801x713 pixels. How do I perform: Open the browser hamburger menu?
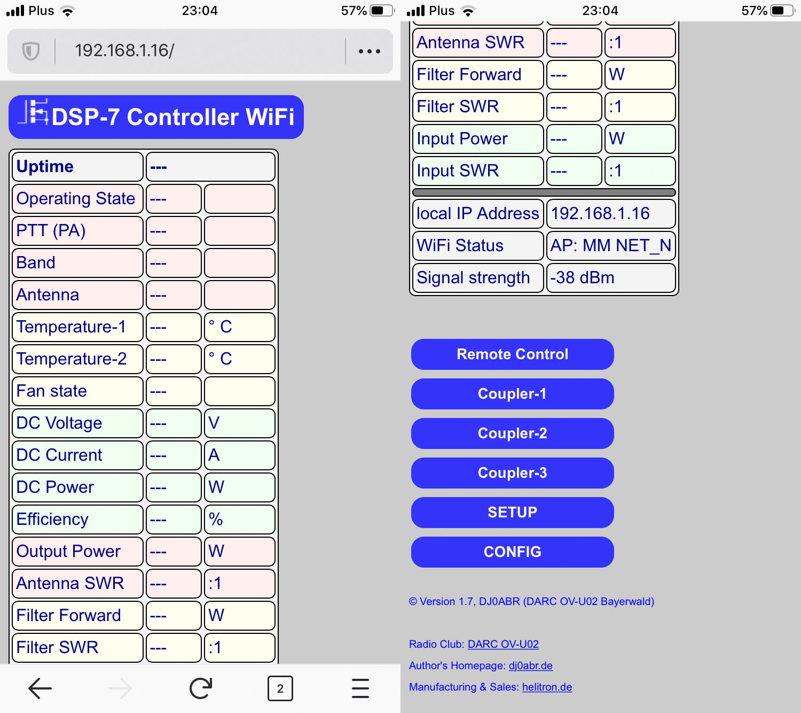pos(360,688)
